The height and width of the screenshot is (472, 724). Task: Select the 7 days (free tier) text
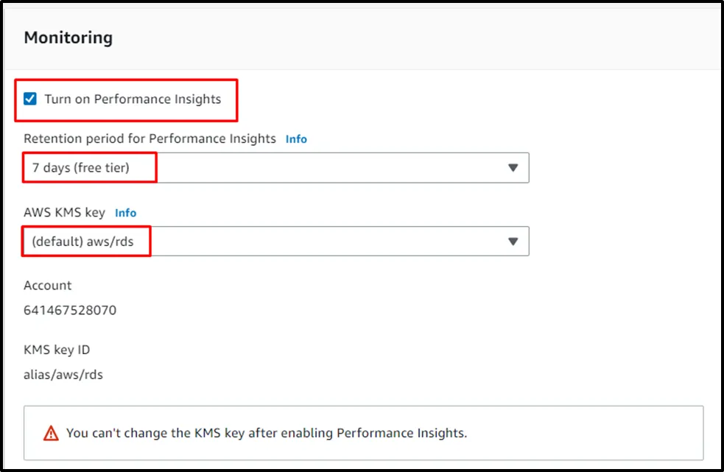pyautogui.click(x=81, y=168)
